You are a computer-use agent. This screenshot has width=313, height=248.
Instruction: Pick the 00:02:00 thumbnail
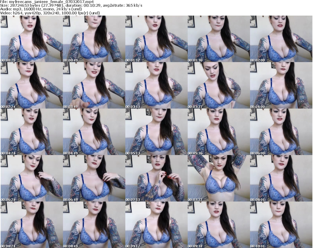pyautogui.click(x=281, y=39)
